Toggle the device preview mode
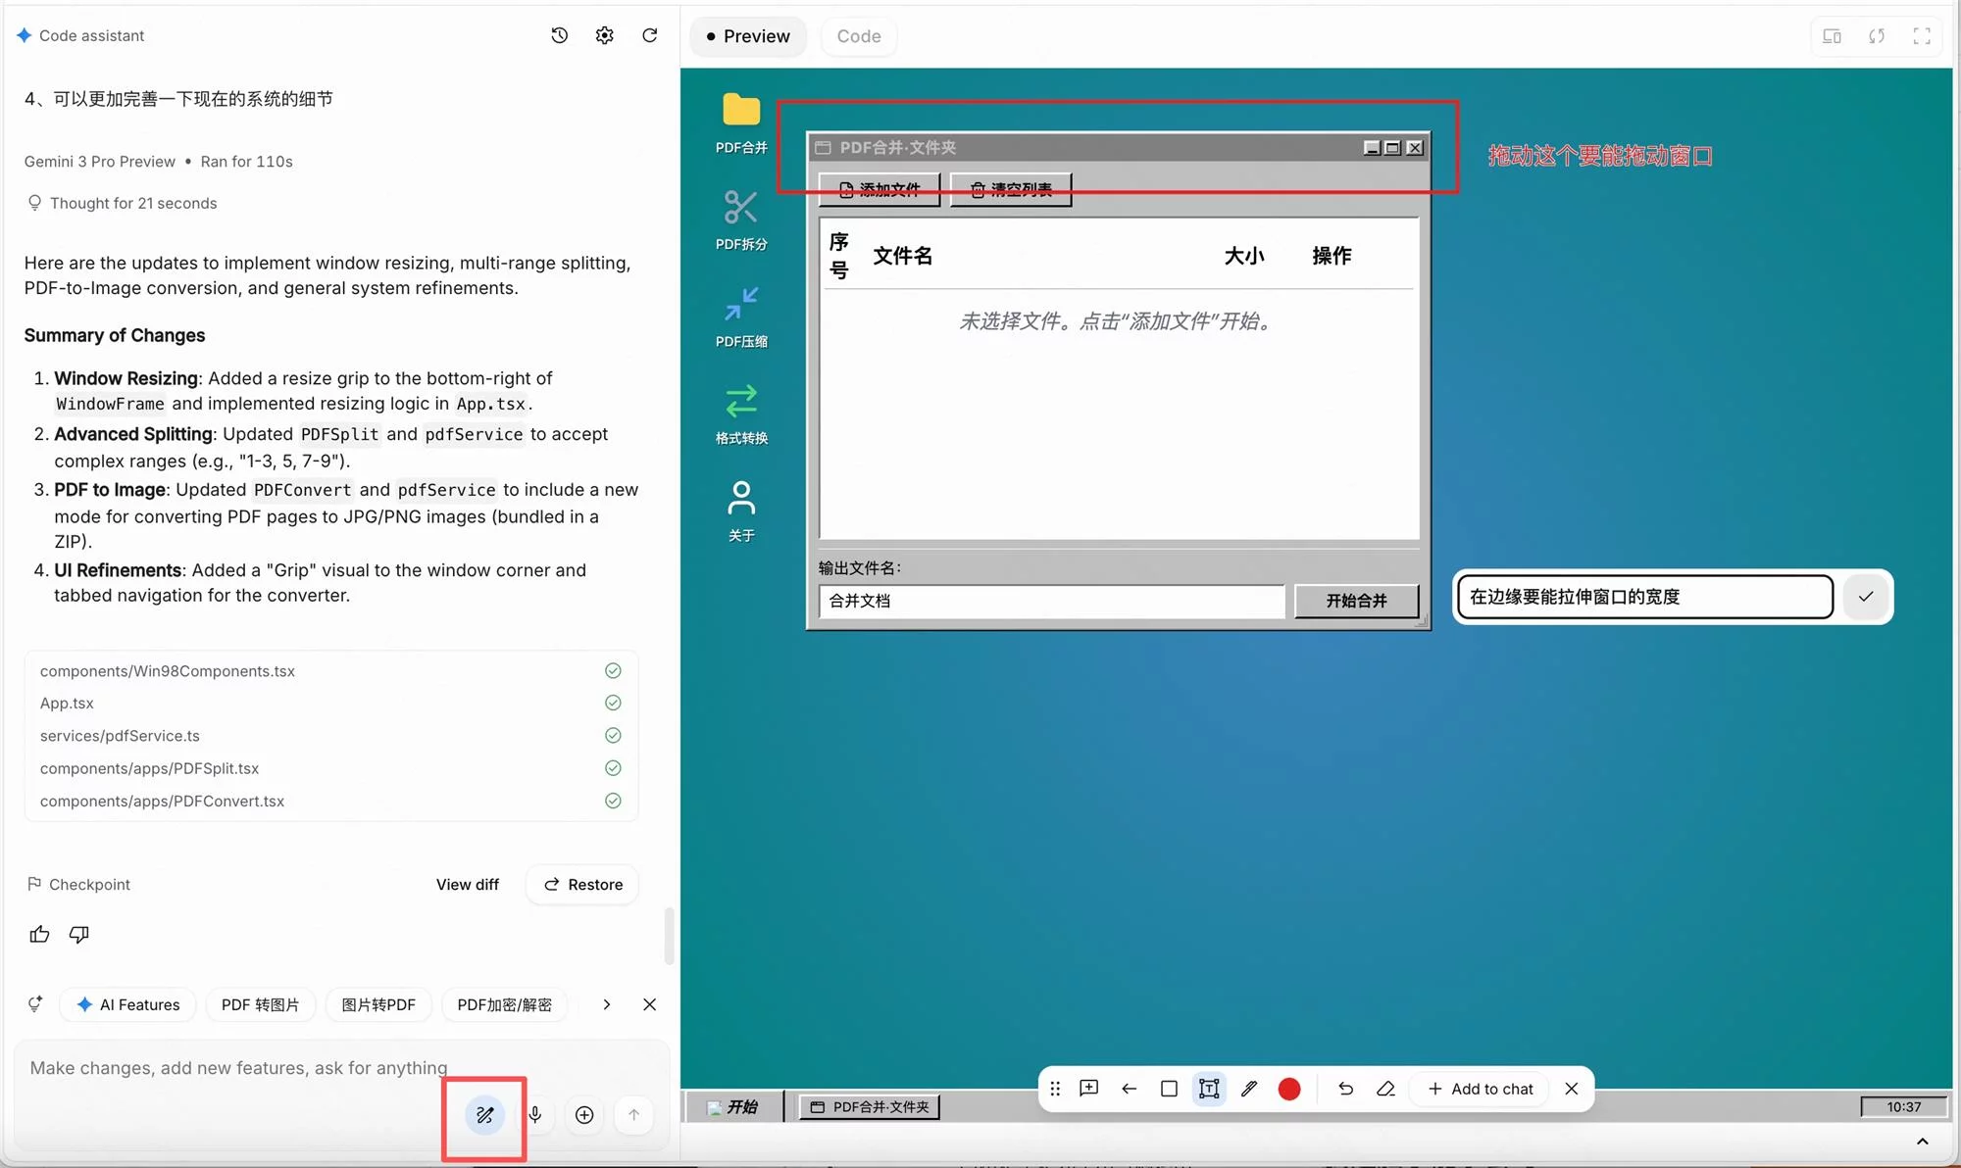The width and height of the screenshot is (1961, 1168). click(x=1831, y=35)
